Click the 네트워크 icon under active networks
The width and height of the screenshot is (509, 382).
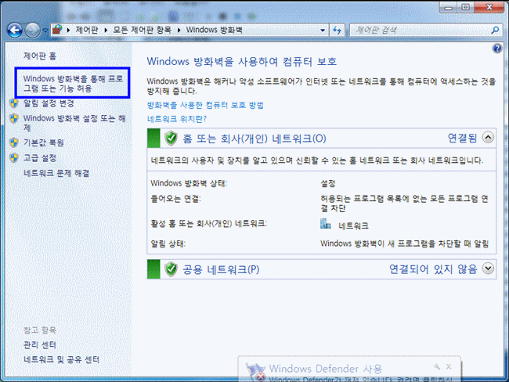[325, 224]
